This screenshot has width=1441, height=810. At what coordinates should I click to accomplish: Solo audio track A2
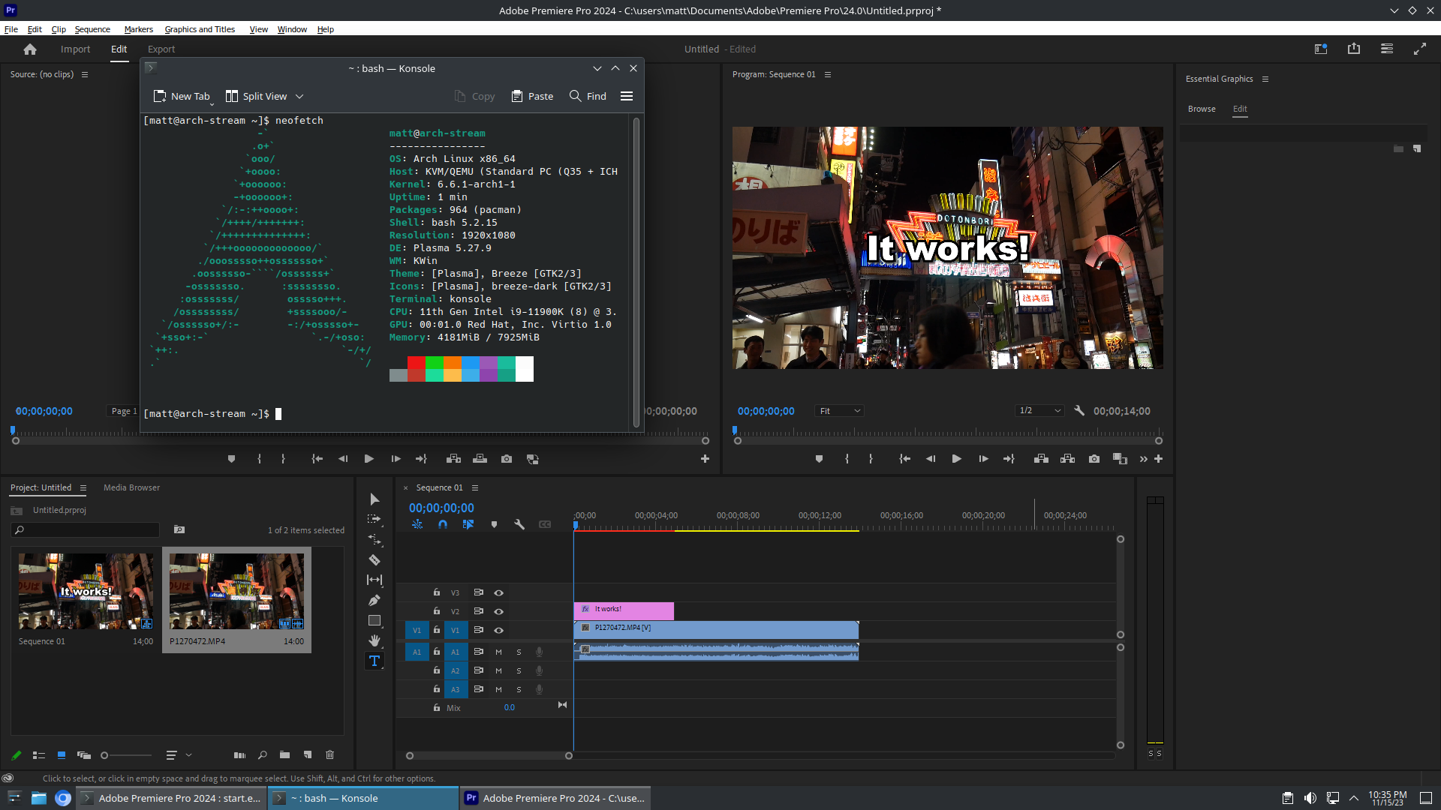tap(519, 671)
